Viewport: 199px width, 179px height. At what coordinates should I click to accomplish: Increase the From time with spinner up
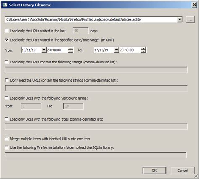coord(71,48)
